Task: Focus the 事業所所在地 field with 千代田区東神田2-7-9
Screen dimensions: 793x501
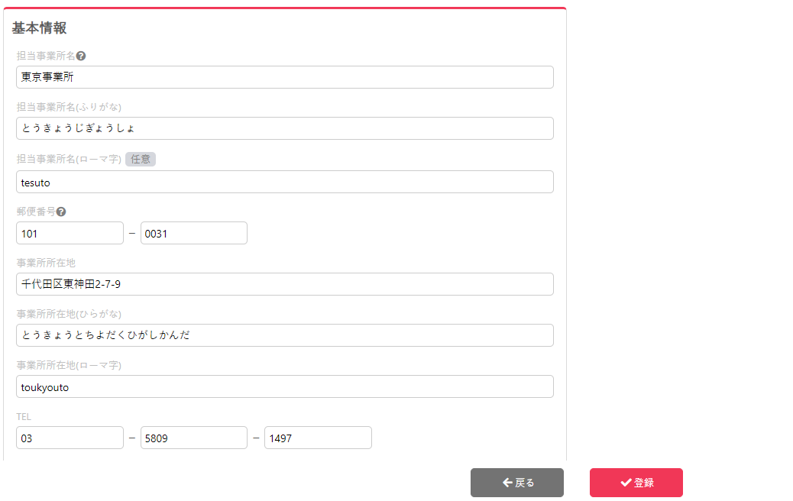Action: click(x=284, y=284)
